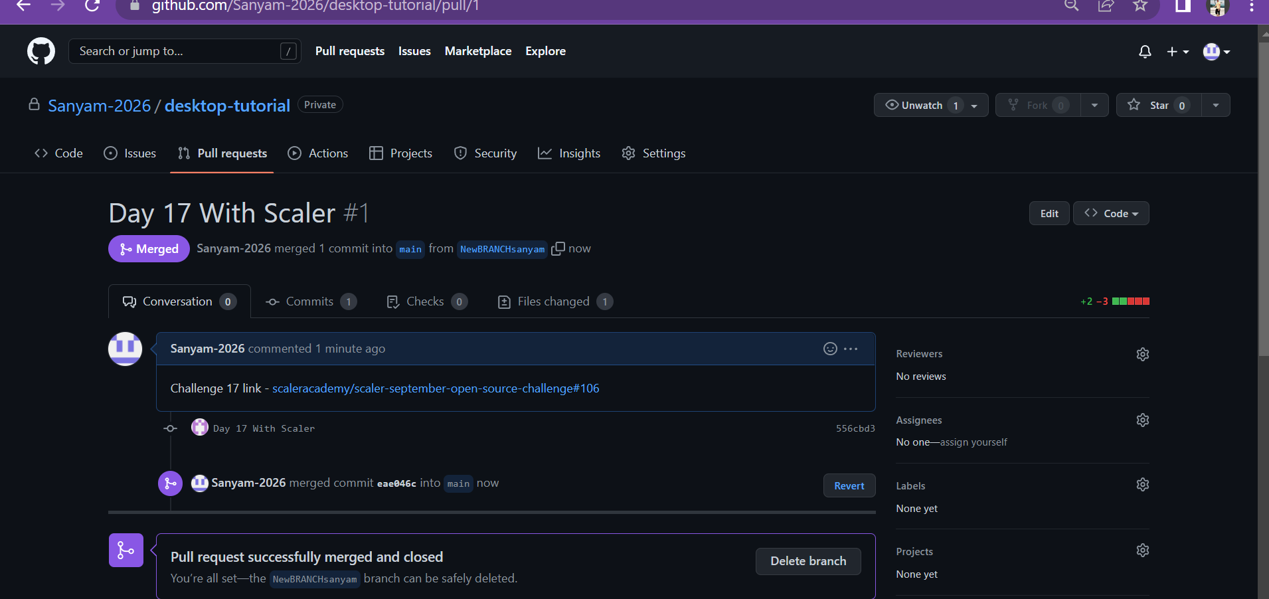Image resolution: width=1269 pixels, height=599 pixels.
Task: Switch to the Files changed tab
Action: click(553, 301)
